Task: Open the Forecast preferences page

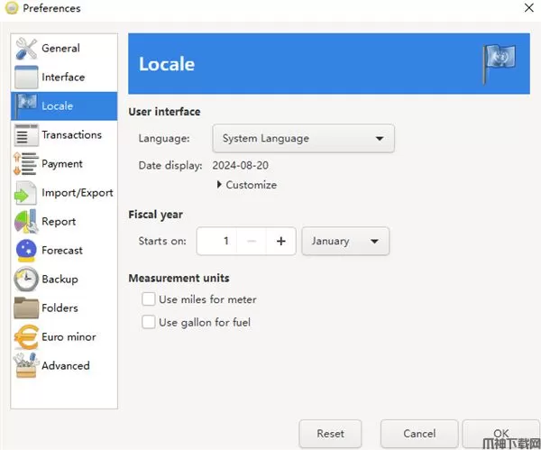Action: tap(64, 250)
